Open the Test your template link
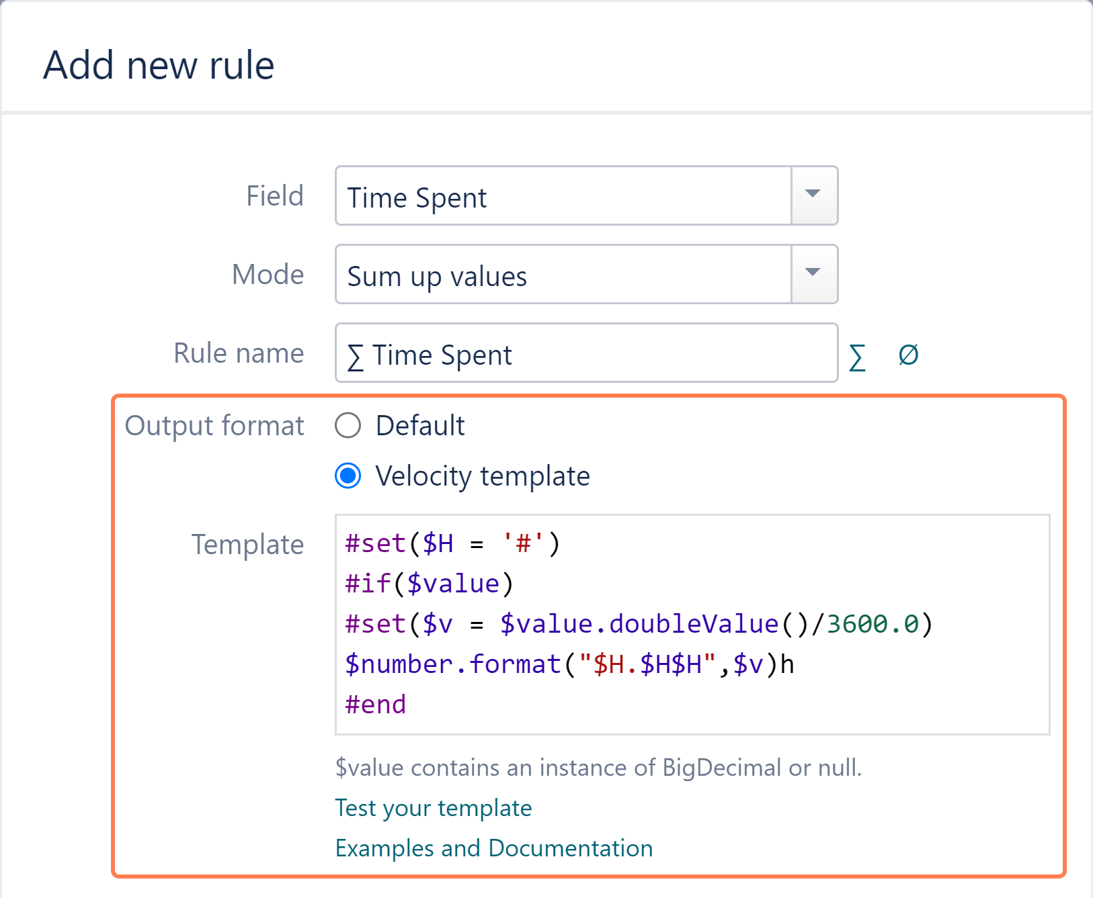1093x898 pixels. point(433,808)
